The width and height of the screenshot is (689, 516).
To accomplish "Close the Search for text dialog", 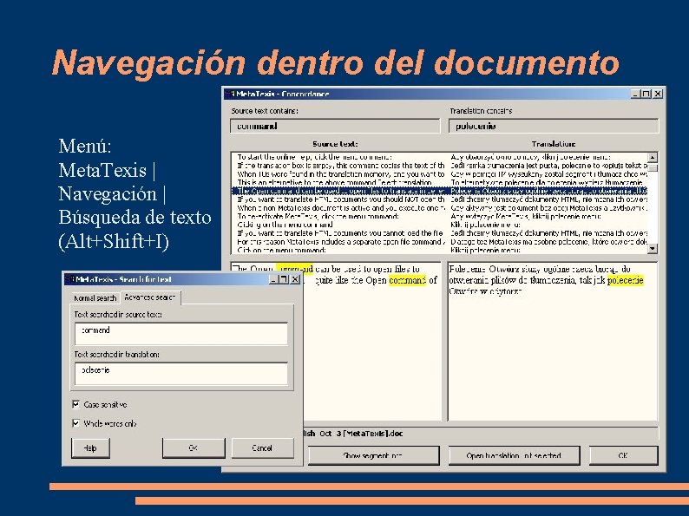I will [295, 279].
